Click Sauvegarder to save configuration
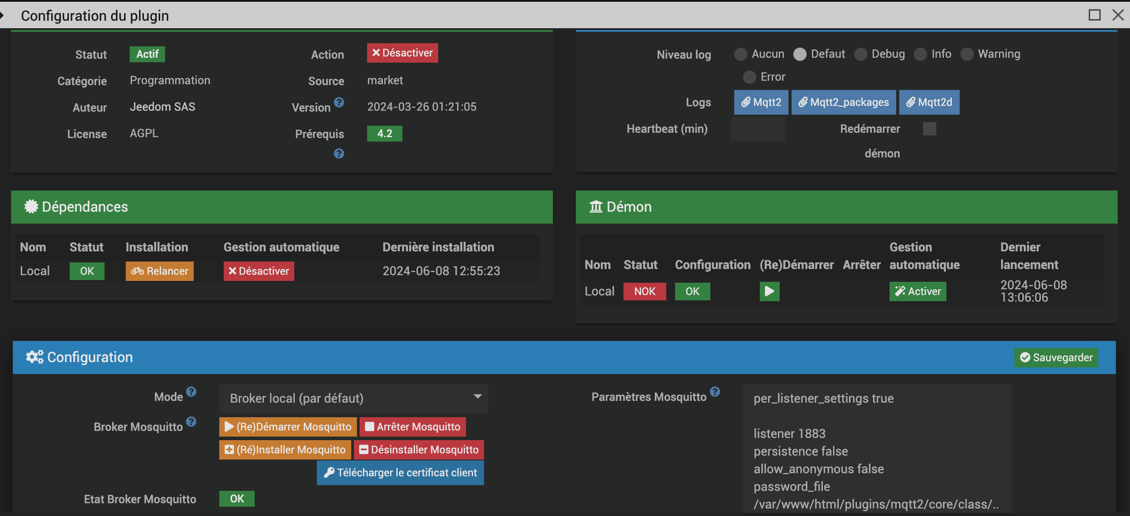This screenshot has height=516, width=1130. pos(1056,358)
